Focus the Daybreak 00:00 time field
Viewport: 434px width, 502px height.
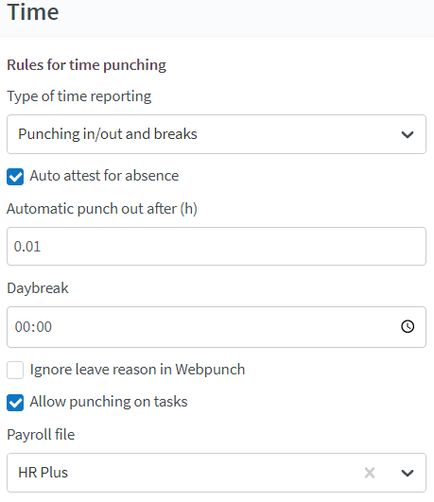(217, 327)
